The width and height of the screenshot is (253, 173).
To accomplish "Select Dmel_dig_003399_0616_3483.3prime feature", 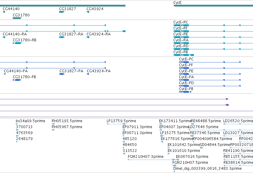I will click(207, 169).
